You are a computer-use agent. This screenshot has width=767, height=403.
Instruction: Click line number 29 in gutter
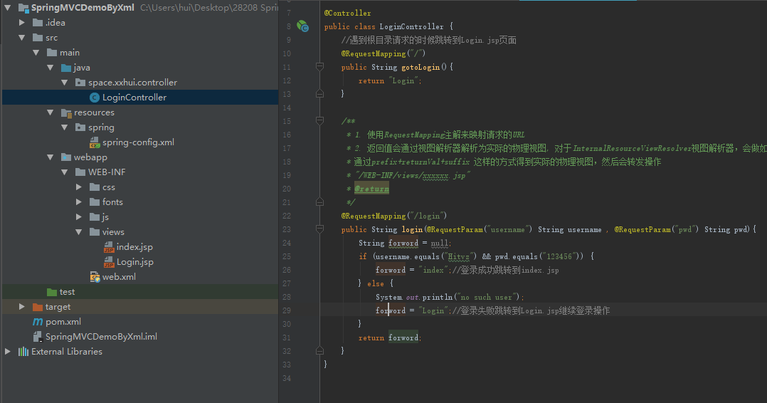click(x=287, y=310)
